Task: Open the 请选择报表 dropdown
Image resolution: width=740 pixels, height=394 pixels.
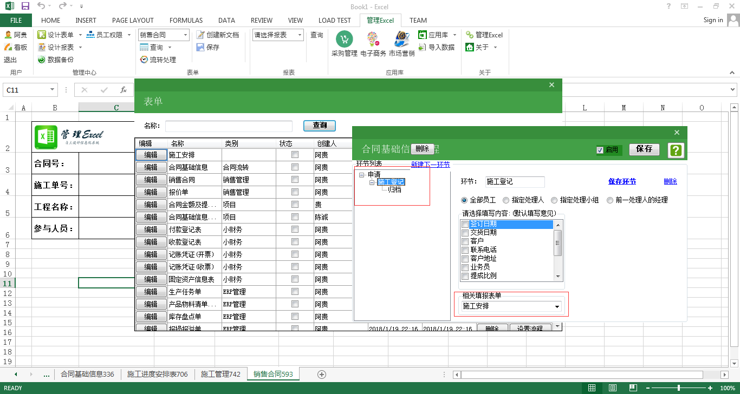Action: pyautogui.click(x=299, y=35)
